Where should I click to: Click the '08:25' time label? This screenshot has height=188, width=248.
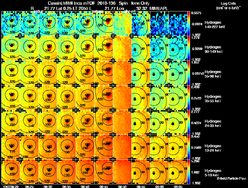29,186
